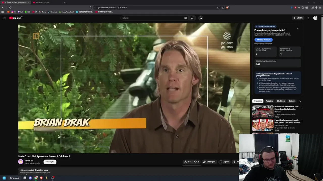Open the Brave Shields lion icon
Viewport: 323px width, 181px height.
[227, 8]
